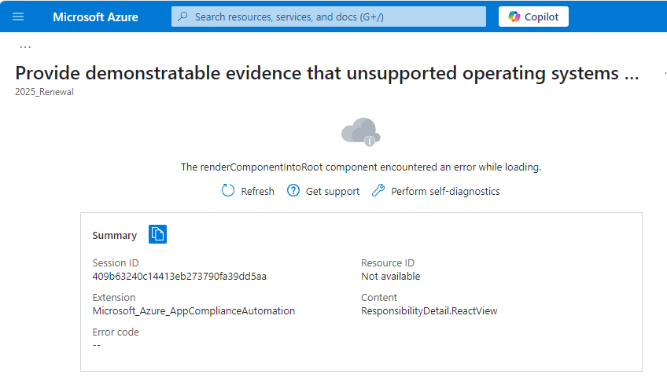Click the Not available resource ID value
The image size is (667, 378).
point(390,277)
